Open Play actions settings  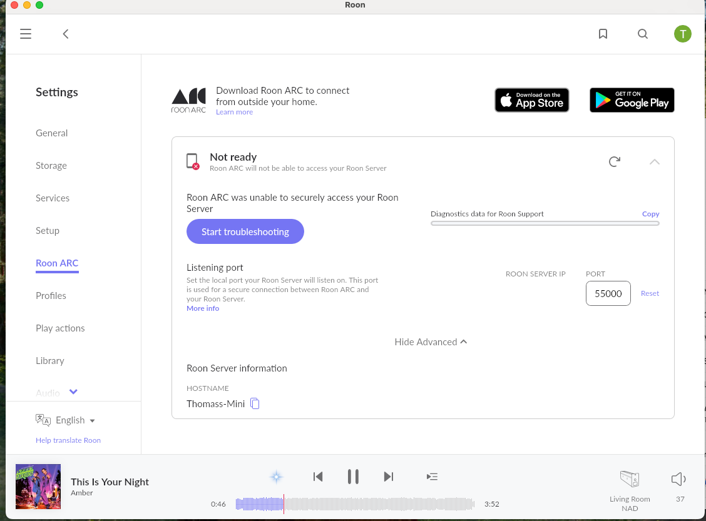point(60,328)
